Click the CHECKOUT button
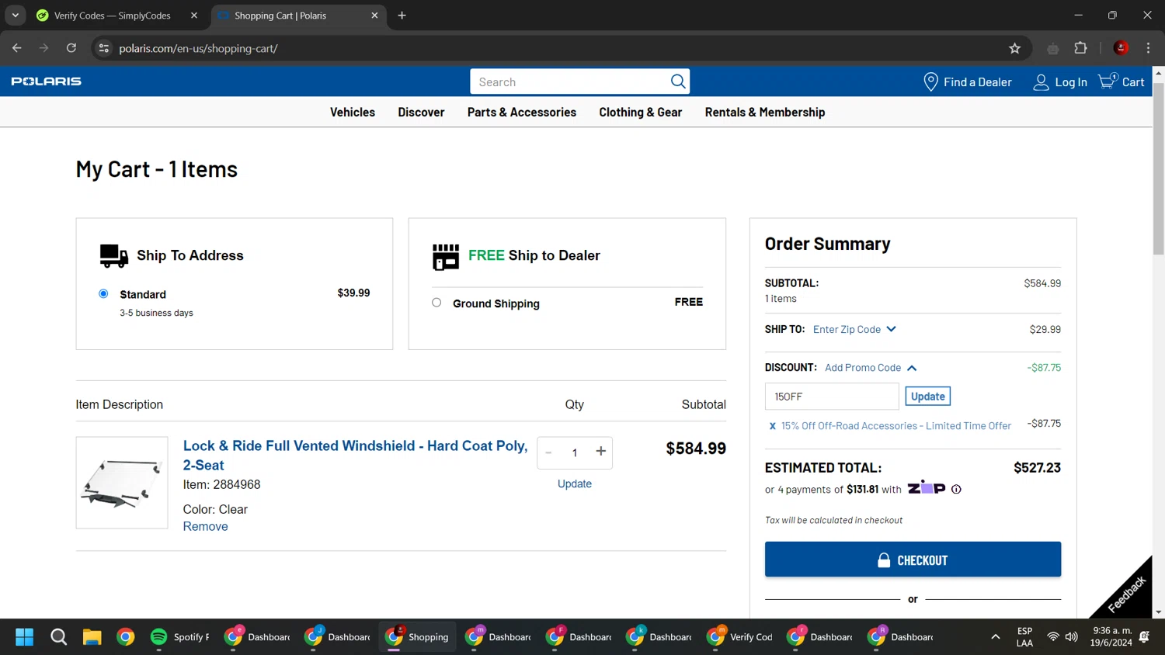Viewport: 1165px width, 655px height. (913, 560)
